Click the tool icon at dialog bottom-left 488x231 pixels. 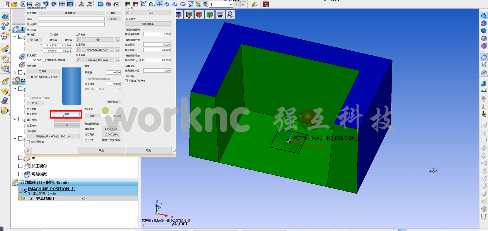(28, 150)
